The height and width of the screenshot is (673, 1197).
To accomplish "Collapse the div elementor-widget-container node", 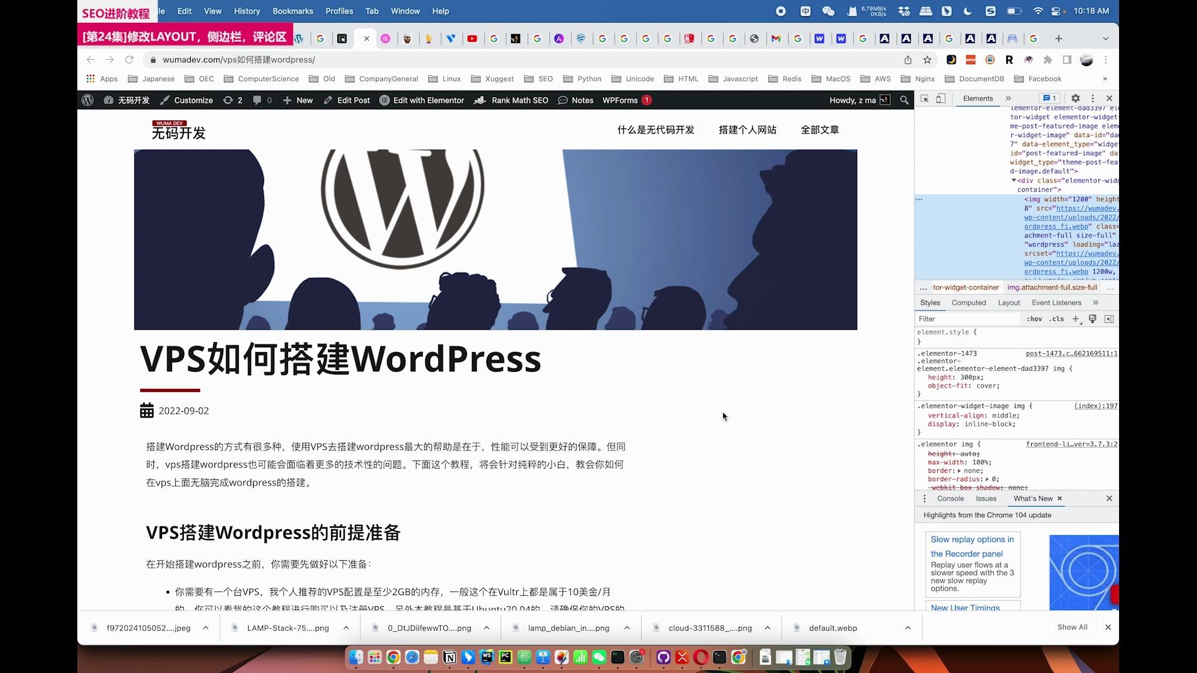I will pyautogui.click(x=1014, y=181).
